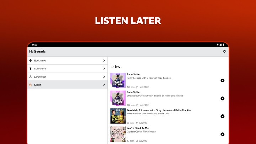Expand the Bookmarks row chevron
The width and height of the screenshot is (256, 144).
point(104,61)
